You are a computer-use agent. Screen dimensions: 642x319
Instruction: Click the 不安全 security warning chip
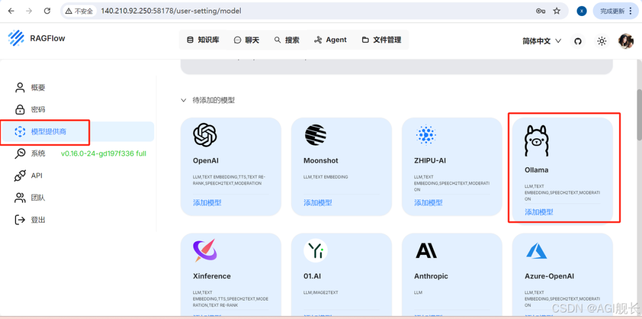tap(79, 11)
